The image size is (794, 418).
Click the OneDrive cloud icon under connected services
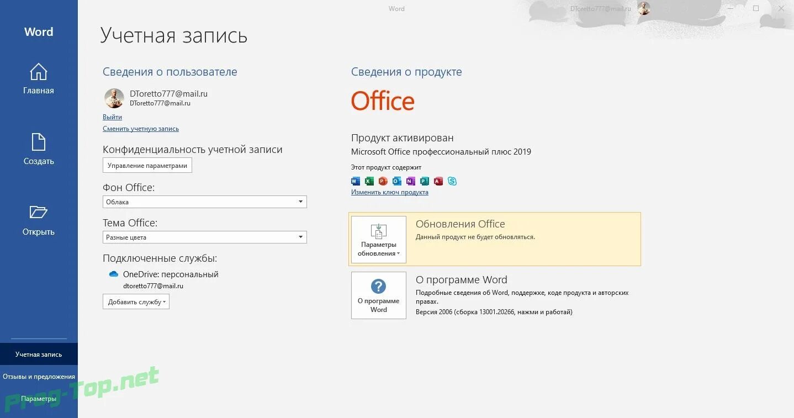[113, 273]
